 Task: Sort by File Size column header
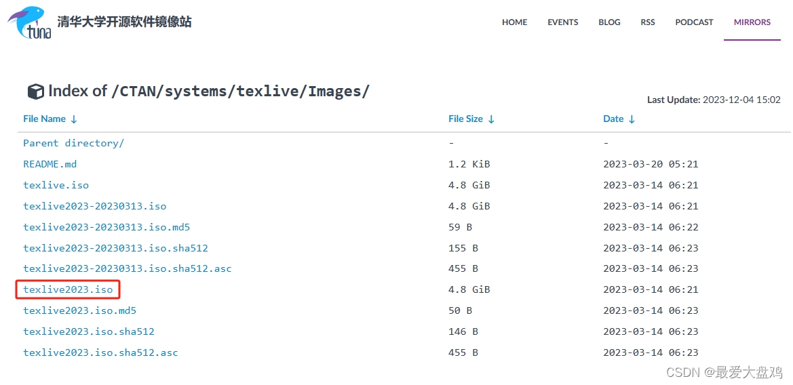471,119
